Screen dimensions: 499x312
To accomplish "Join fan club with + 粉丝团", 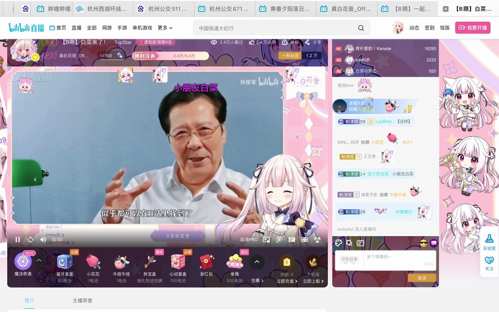I will (290, 55).
